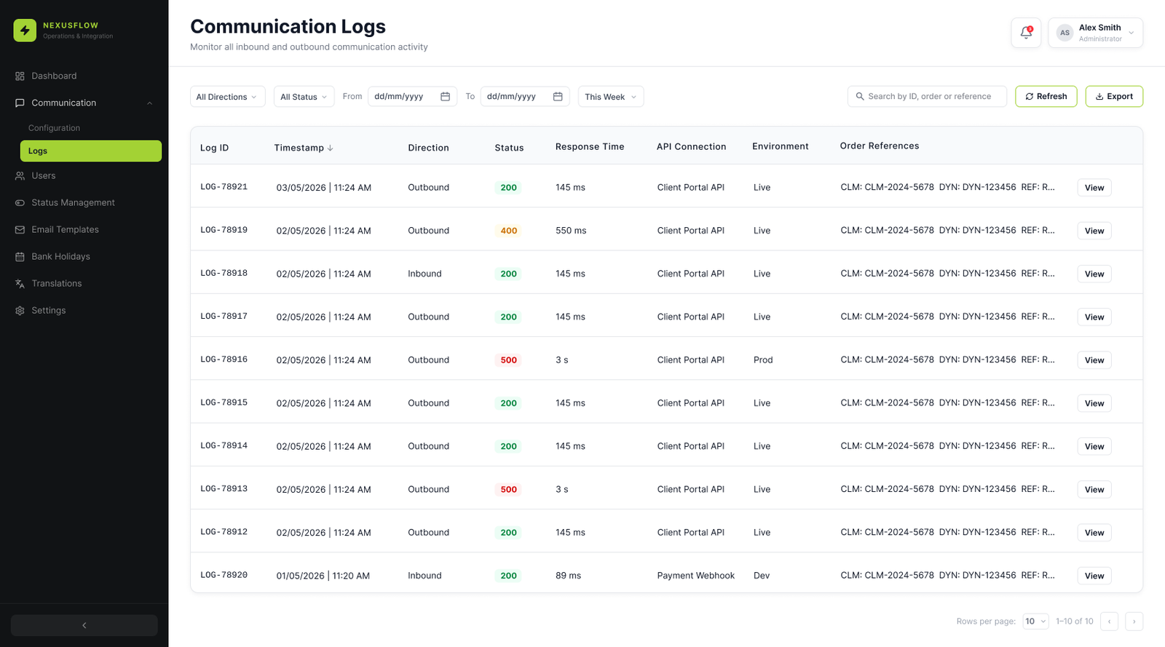Click the API Connection column header
Screen dimensions: 1165x647
691,147
